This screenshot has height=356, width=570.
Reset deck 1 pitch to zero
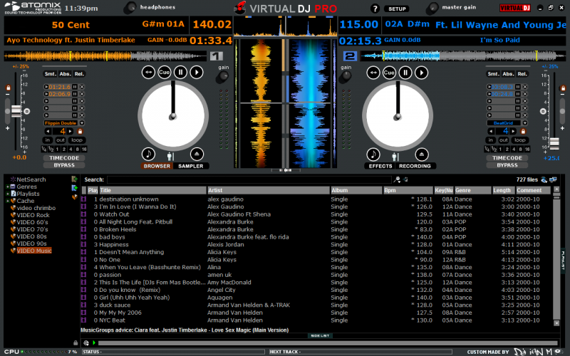(27, 111)
